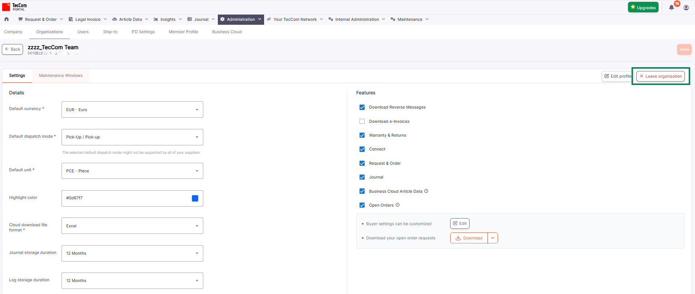Image resolution: width=695 pixels, height=294 pixels.
Task: Select the Settings tab
Action: click(17, 75)
